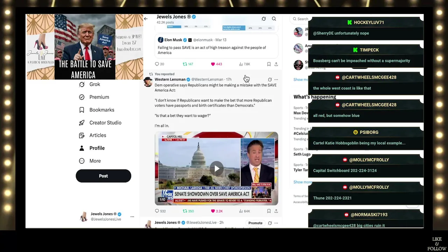
Task: Bookmark the post with 7.8K views
Action: click(269, 64)
